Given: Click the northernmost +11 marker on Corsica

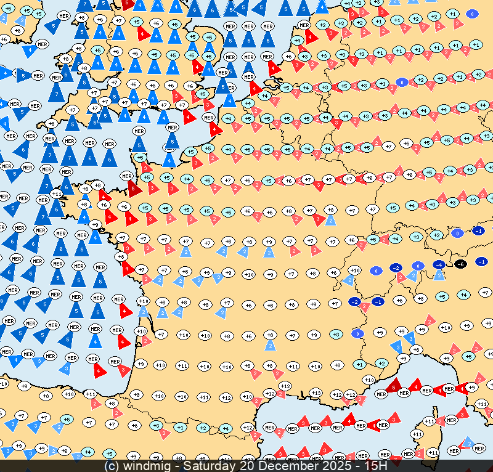Looking at the screenshot, I should tap(430, 421).
